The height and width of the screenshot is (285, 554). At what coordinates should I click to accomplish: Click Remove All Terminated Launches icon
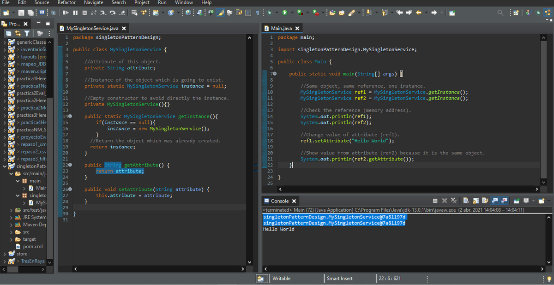(454, 201)
